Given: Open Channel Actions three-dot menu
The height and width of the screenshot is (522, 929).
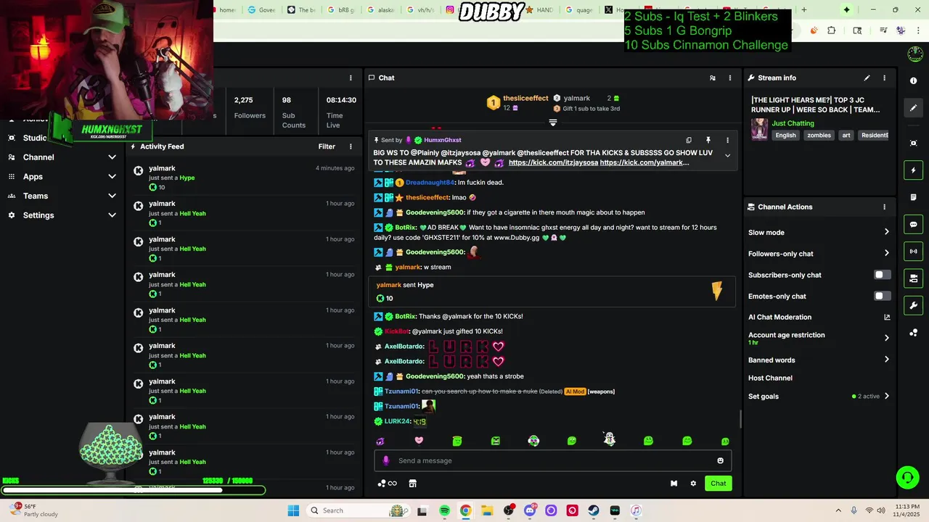Looking at the screenshot, I should 884,207.
